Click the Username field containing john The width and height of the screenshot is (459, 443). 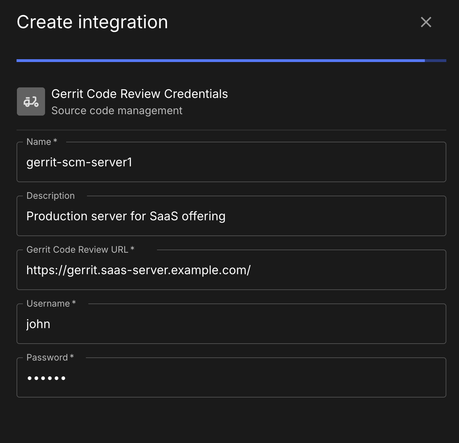point(231,324)
